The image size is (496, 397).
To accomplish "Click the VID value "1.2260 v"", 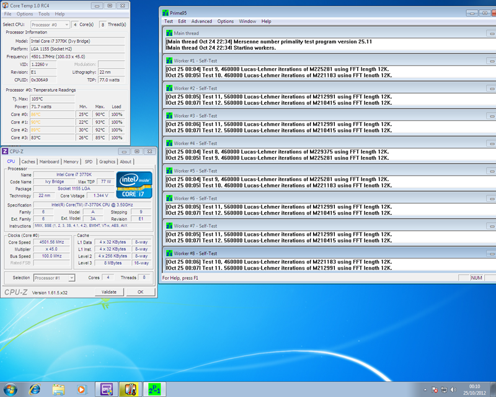I will [43, 65].
